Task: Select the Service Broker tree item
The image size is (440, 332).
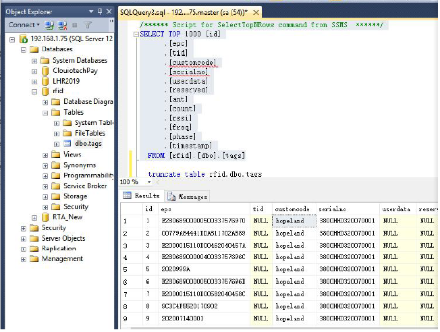Action: click(85, 186)
